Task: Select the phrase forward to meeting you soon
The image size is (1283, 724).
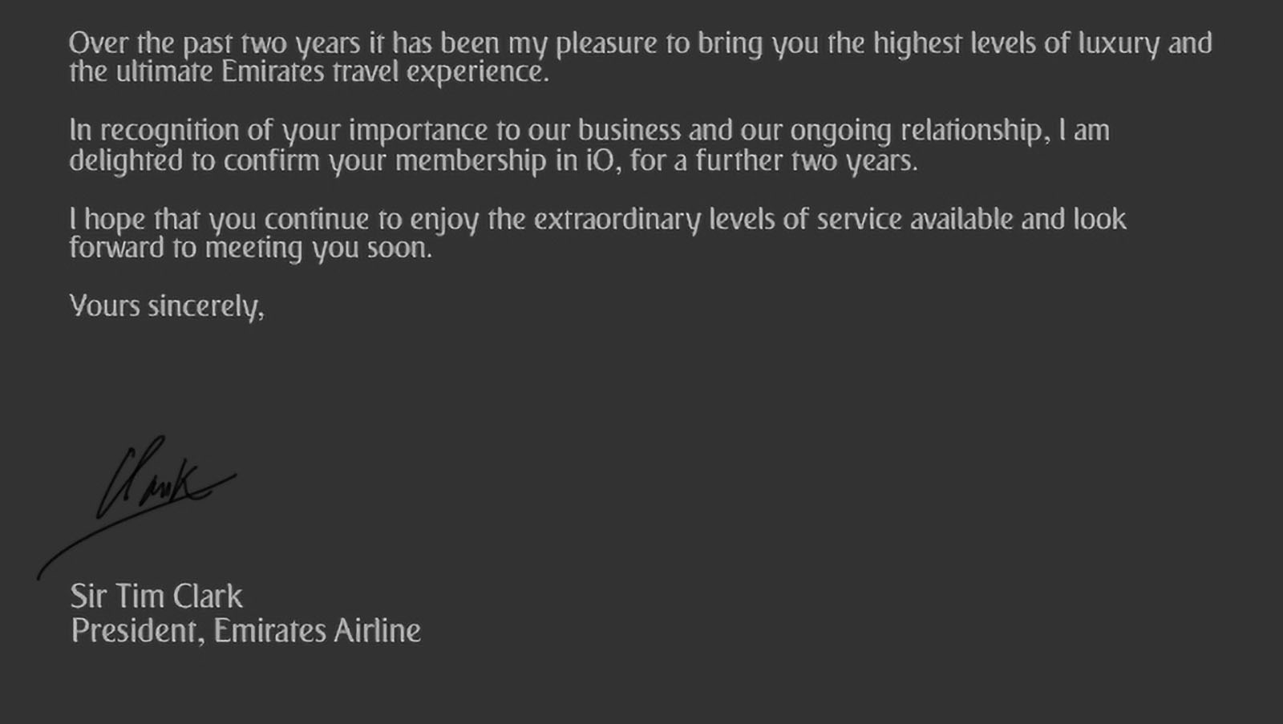Action: tap(250, 249)
